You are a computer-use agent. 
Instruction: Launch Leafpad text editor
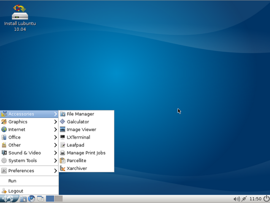coord(86,145)
